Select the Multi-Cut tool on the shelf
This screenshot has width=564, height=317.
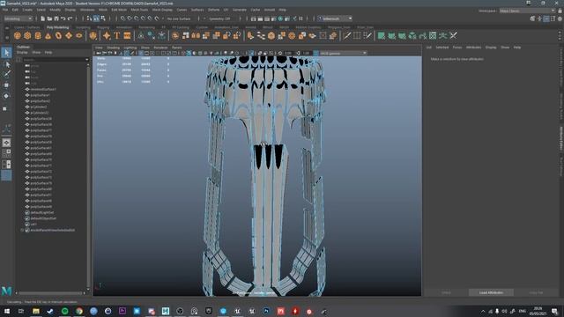pos(346,35)
